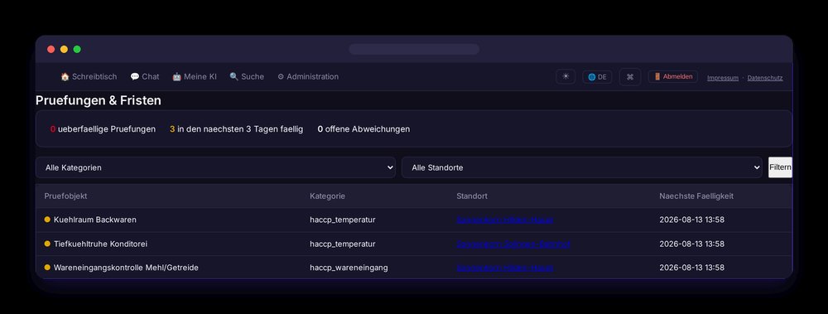This screenshot has width=828, height=314.
Task: Minimize the window with the yellow button
Action: tap(64, 49)
